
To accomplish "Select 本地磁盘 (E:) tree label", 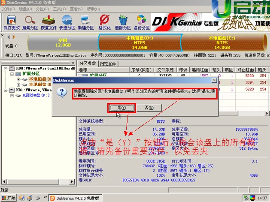I will pos(40,84).
